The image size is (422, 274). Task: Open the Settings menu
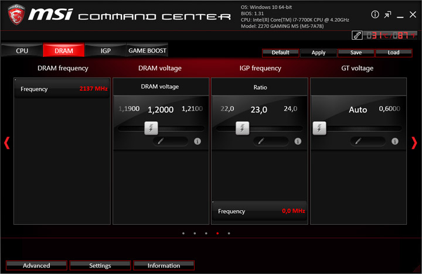point(100,266)
